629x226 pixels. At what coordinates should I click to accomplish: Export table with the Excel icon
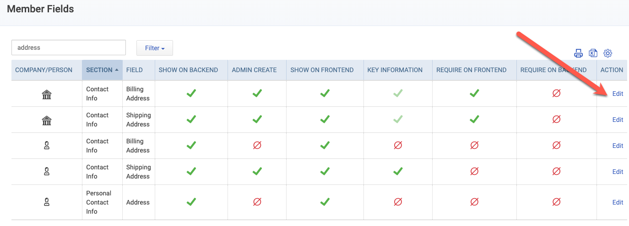click(593, 53)
